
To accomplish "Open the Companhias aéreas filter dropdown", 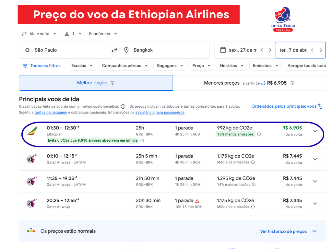I will pos(125,66).
